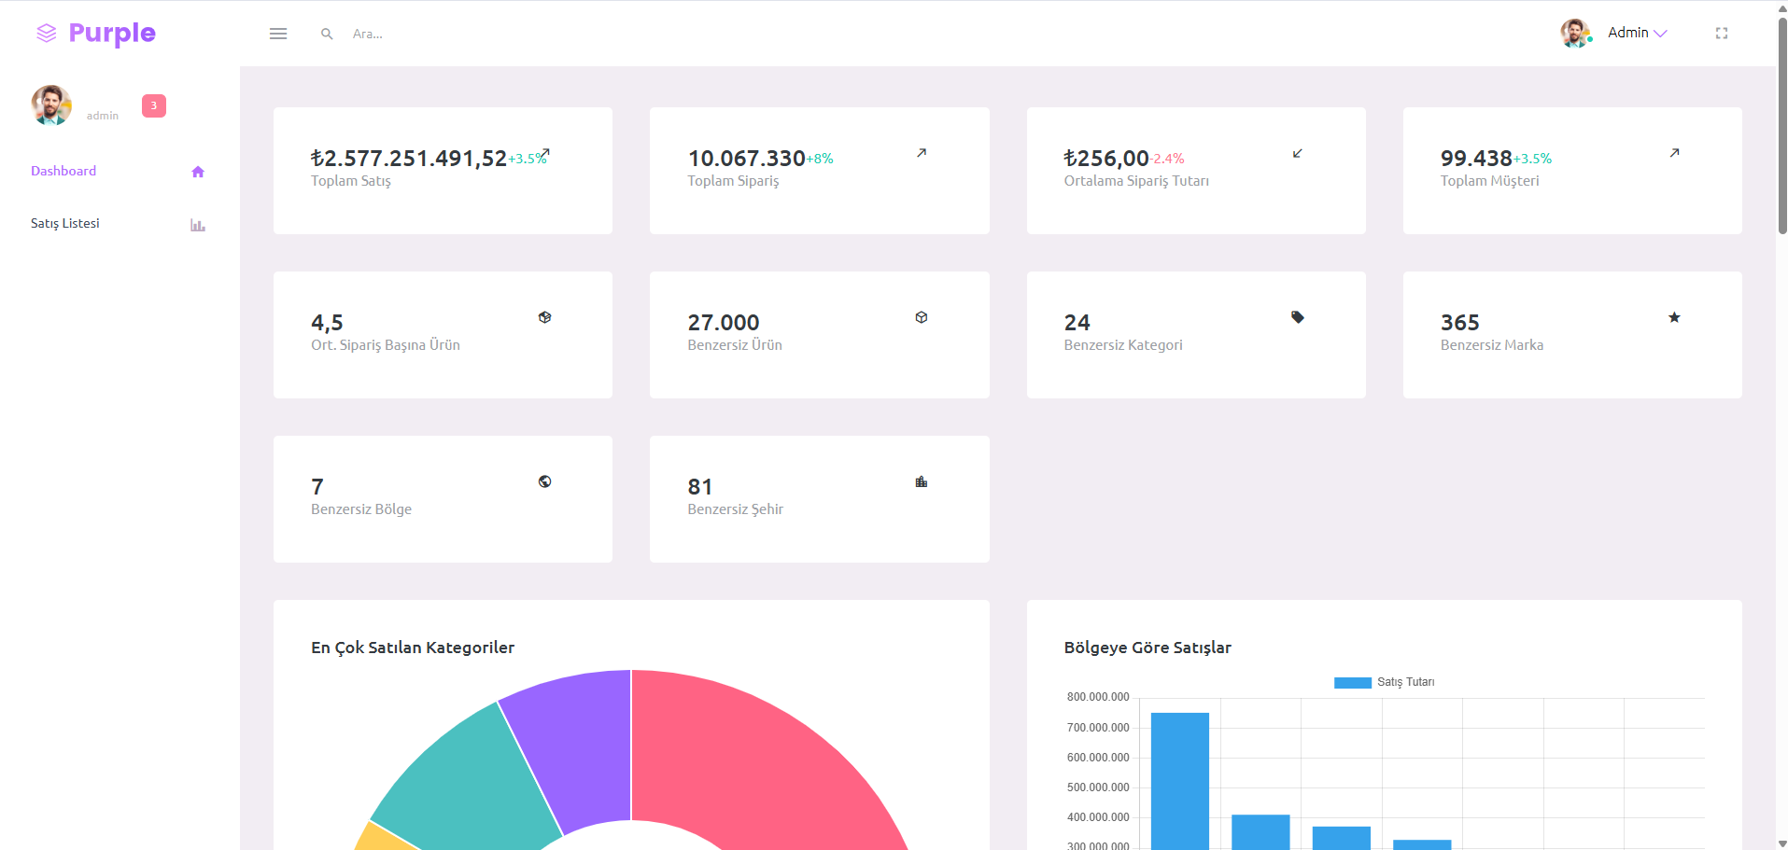Click the -2.4% change indicator
This screenshot has height=850, width=1788.
point(1167,160)
